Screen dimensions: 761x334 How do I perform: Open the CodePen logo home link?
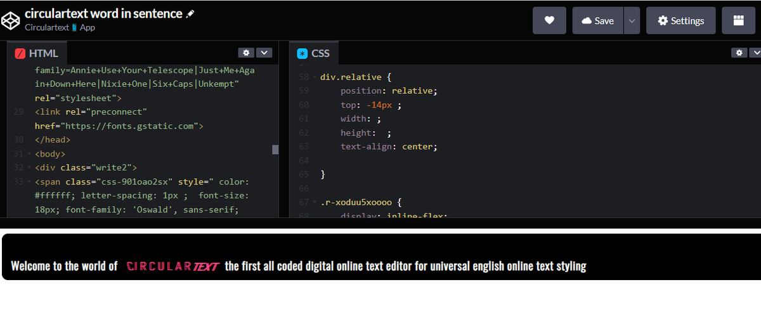(11, 20)
